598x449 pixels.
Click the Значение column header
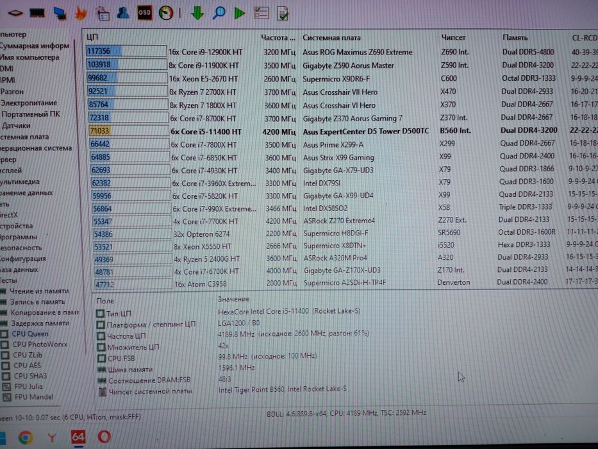point(233,300)
